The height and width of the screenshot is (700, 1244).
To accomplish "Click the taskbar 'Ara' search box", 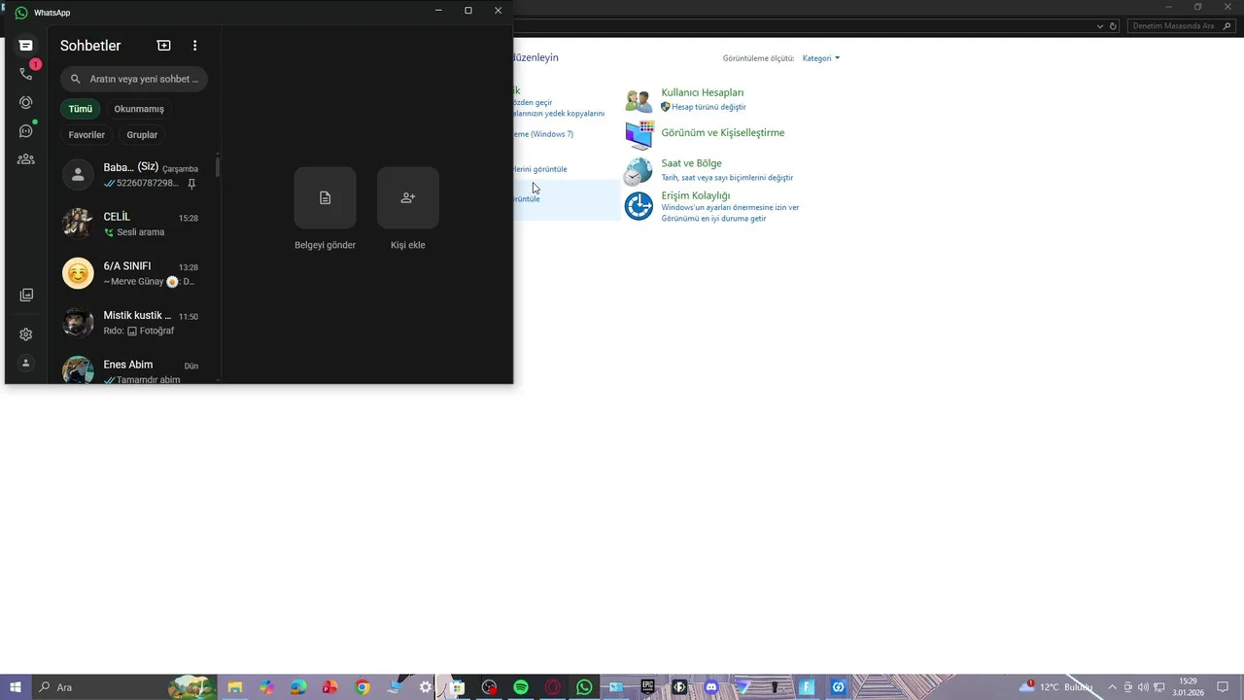I will point(124,687).
